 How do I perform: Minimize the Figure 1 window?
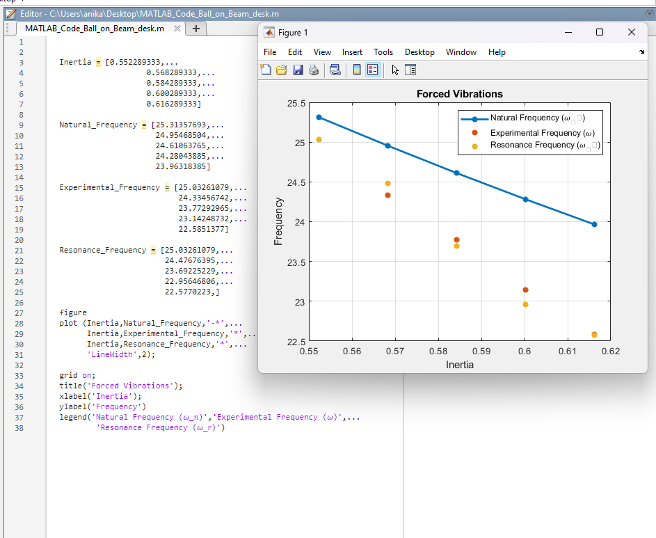tap(568, 32)
